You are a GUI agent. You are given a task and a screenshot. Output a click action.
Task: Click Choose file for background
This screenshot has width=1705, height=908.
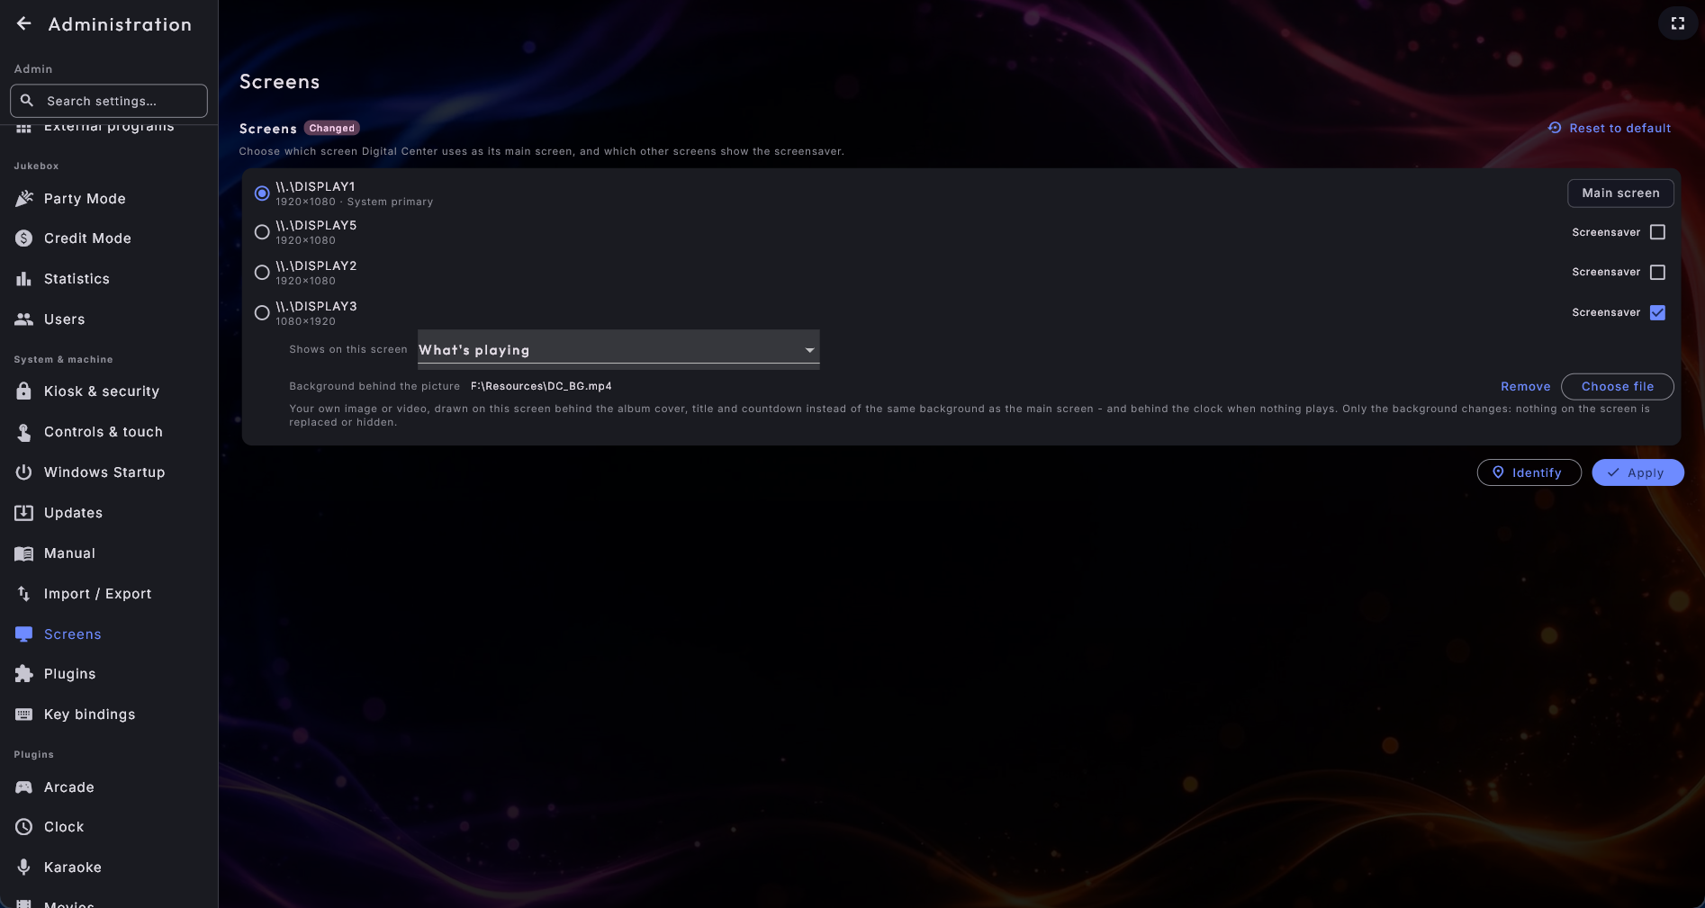click(x=1617, y=386)
